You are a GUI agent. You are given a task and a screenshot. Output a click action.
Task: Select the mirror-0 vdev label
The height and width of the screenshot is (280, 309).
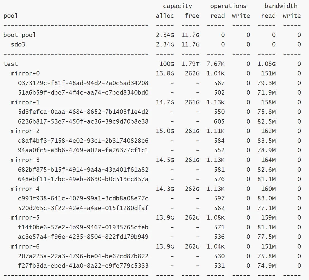[25, 73]
